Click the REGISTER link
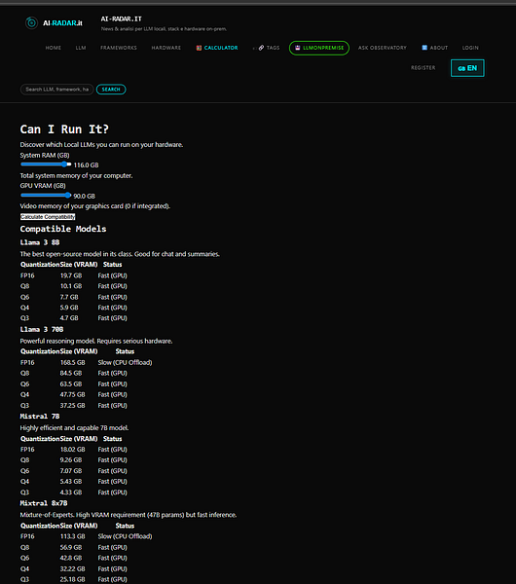 click(424, 68)
